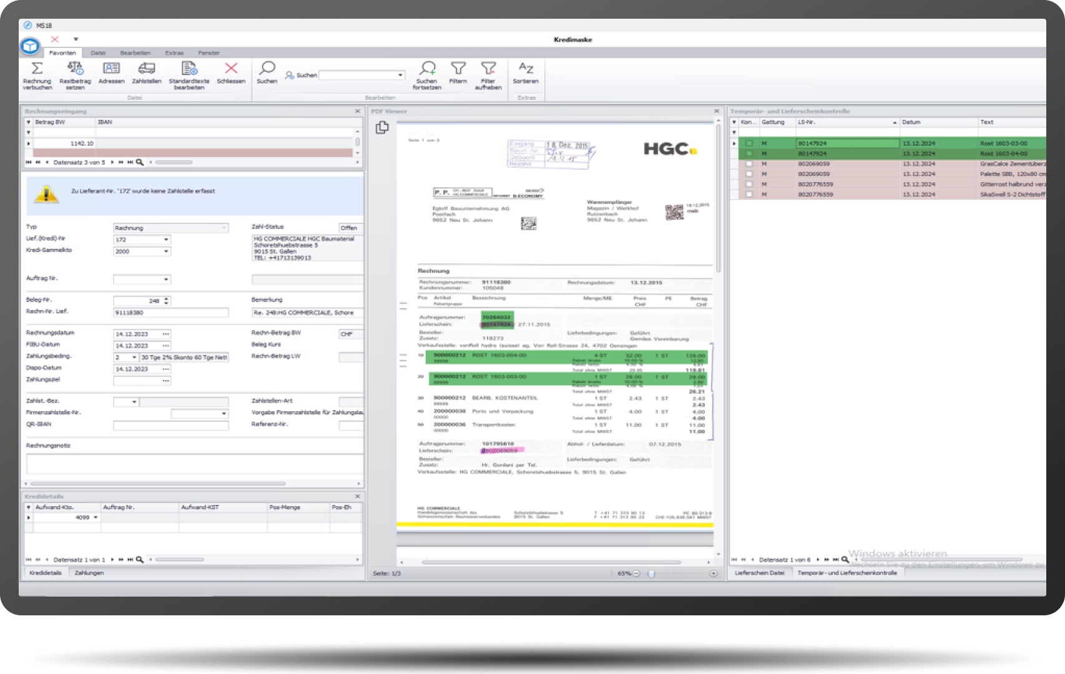Screen dimensions: 1065x674
Task: Tick the checkbox for Palette SBB row
Action: coord(749,174)
